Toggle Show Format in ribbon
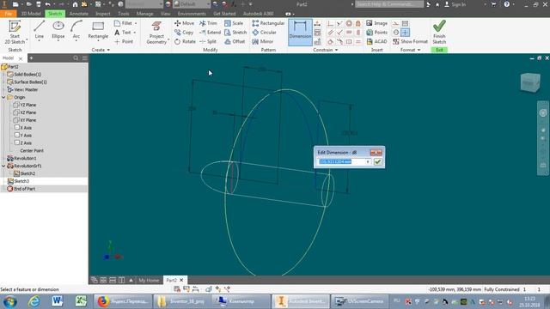Screen dimensions: 550x309 410,41
